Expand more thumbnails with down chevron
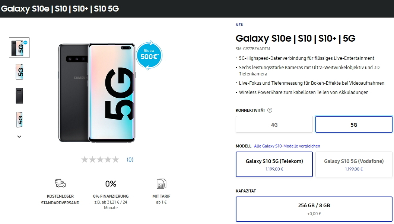The height and width of the screenshot is (224, 394). pos(19,137)
